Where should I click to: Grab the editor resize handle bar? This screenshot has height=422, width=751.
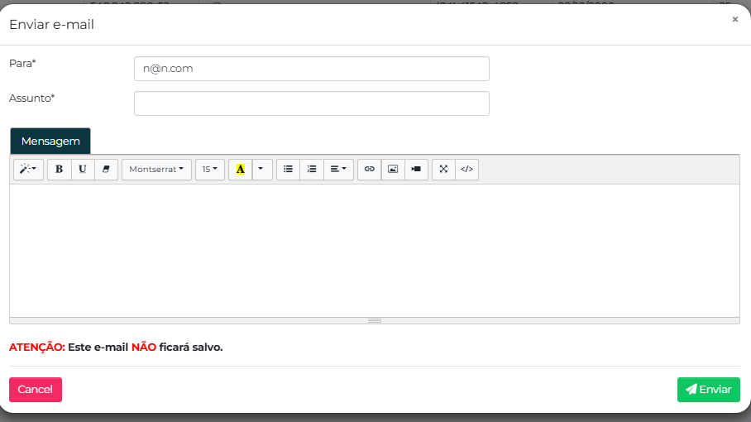coord(375,320)
